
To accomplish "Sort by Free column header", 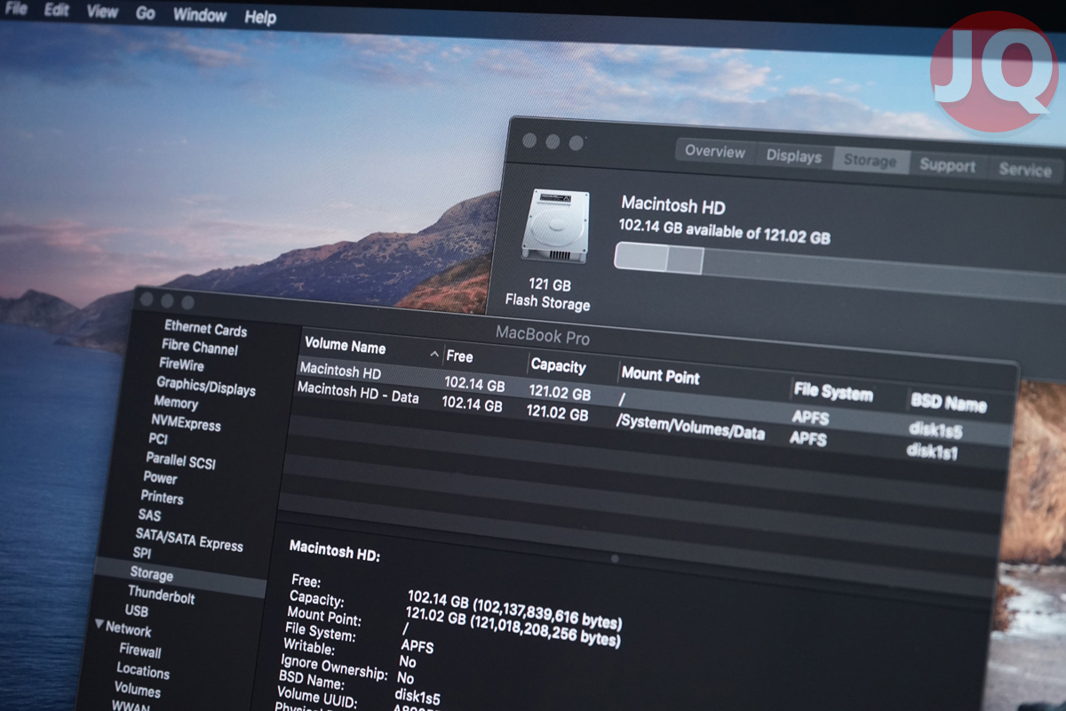I will tap(459, 355).
